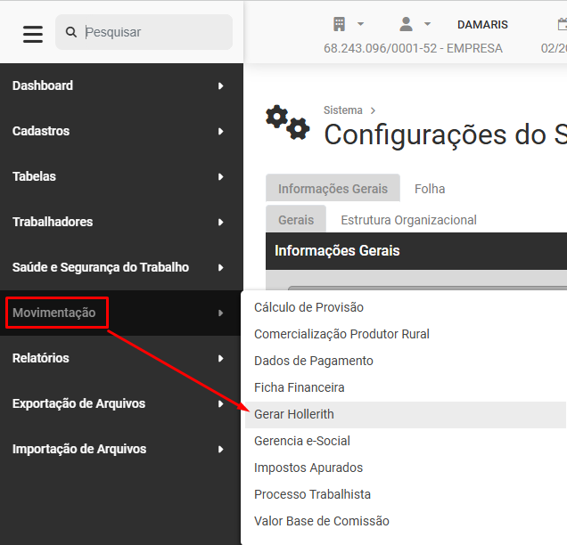This screenshot has width=567, height=545.
Task: Expand Saúde e Segurança do Trabalho arrow
Action: click(220, 268)
